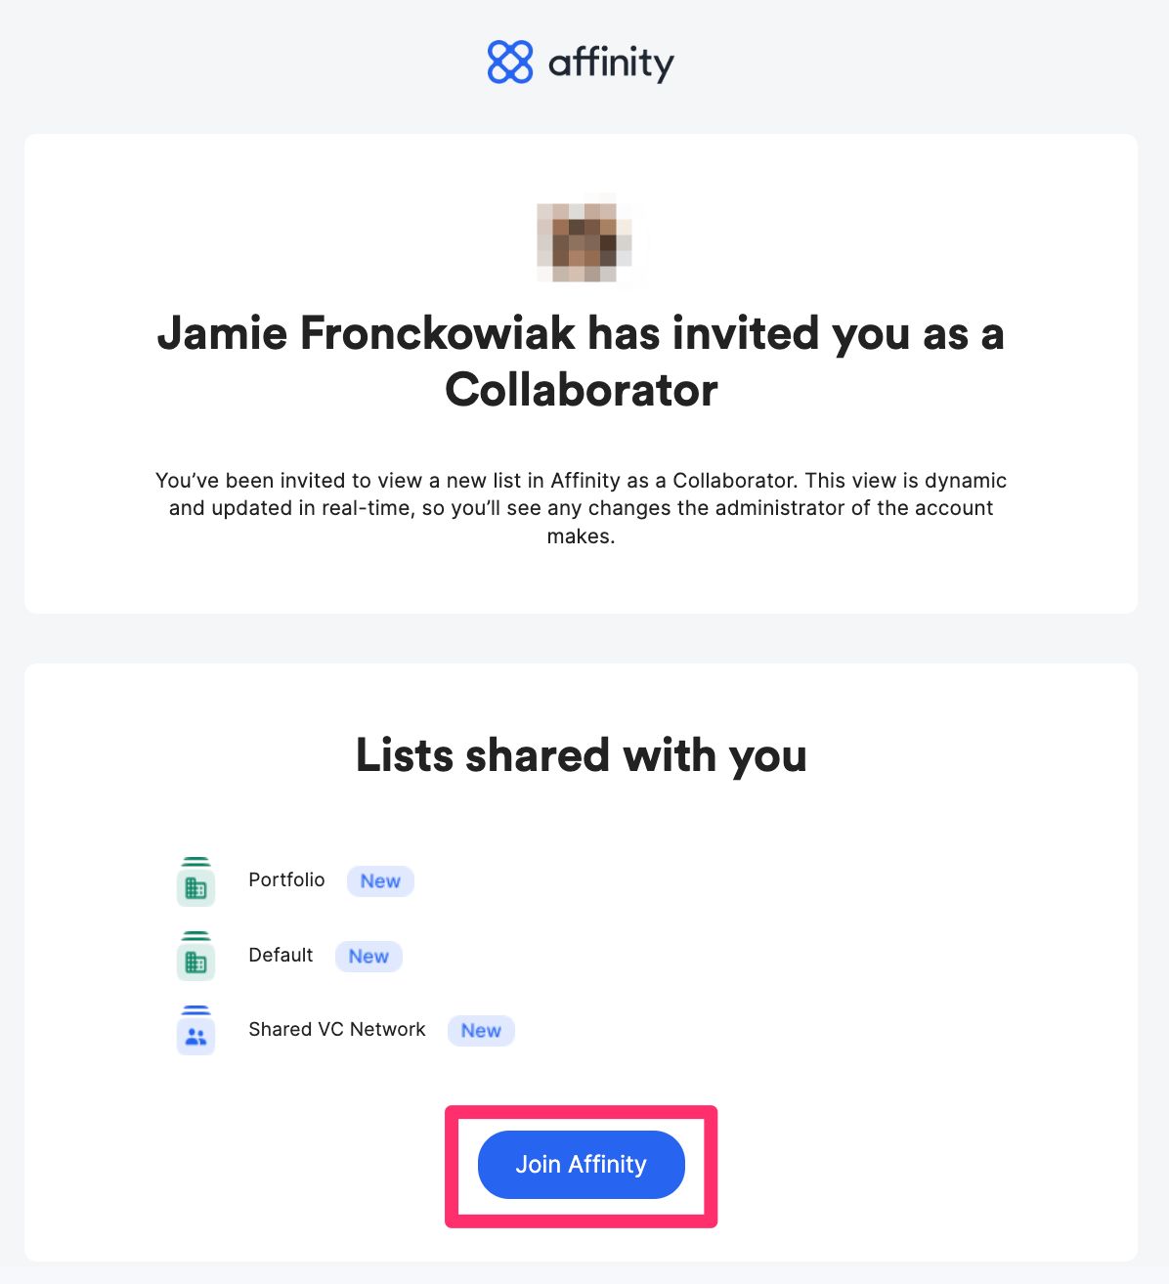The width and height of the screenshot is (1169, 1284).
Task: Click the New badge next to Default
Action: (x=368, y=956)
